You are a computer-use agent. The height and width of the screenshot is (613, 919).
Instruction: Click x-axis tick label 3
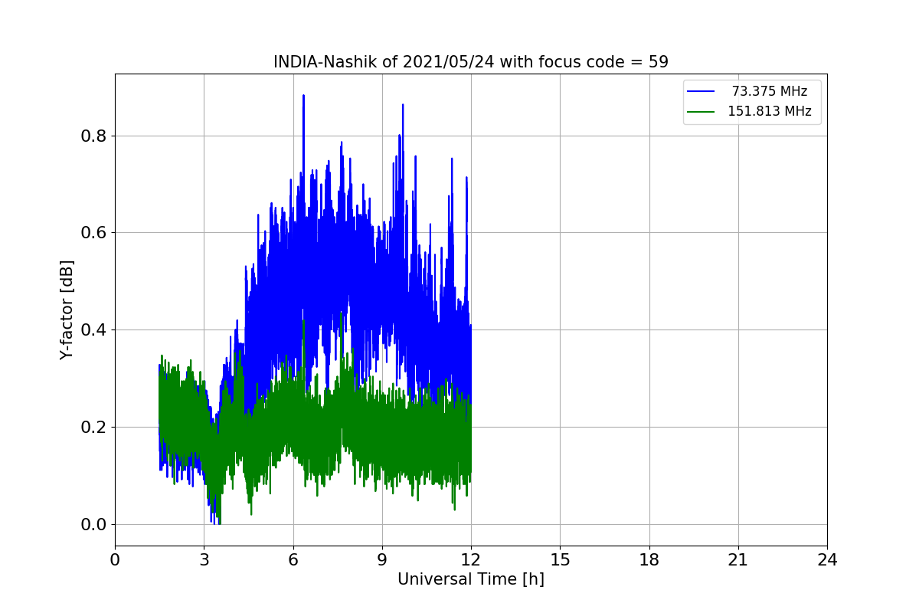204,560
